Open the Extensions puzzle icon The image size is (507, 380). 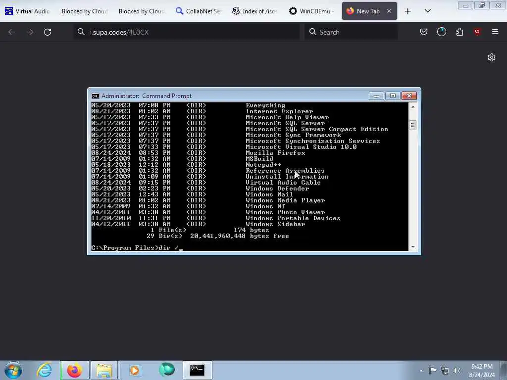click(x=459, y=32)
